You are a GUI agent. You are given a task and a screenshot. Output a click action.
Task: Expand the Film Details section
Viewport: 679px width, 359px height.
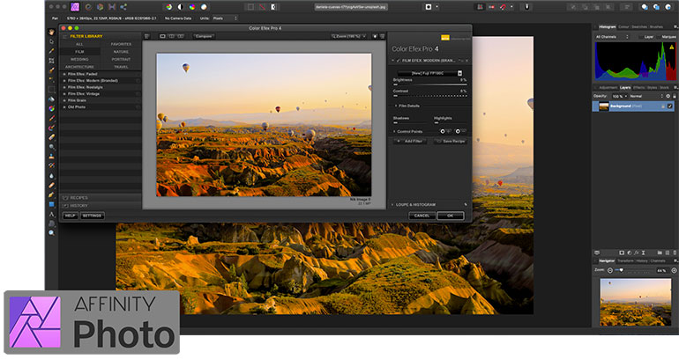(407, 106)
